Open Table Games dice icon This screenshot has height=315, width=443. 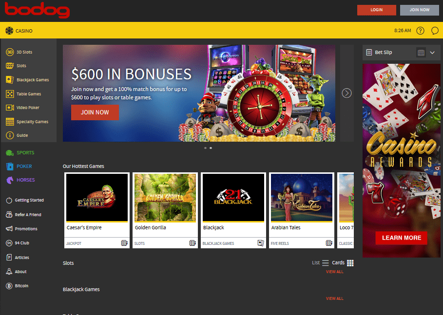tap(10, 93)
